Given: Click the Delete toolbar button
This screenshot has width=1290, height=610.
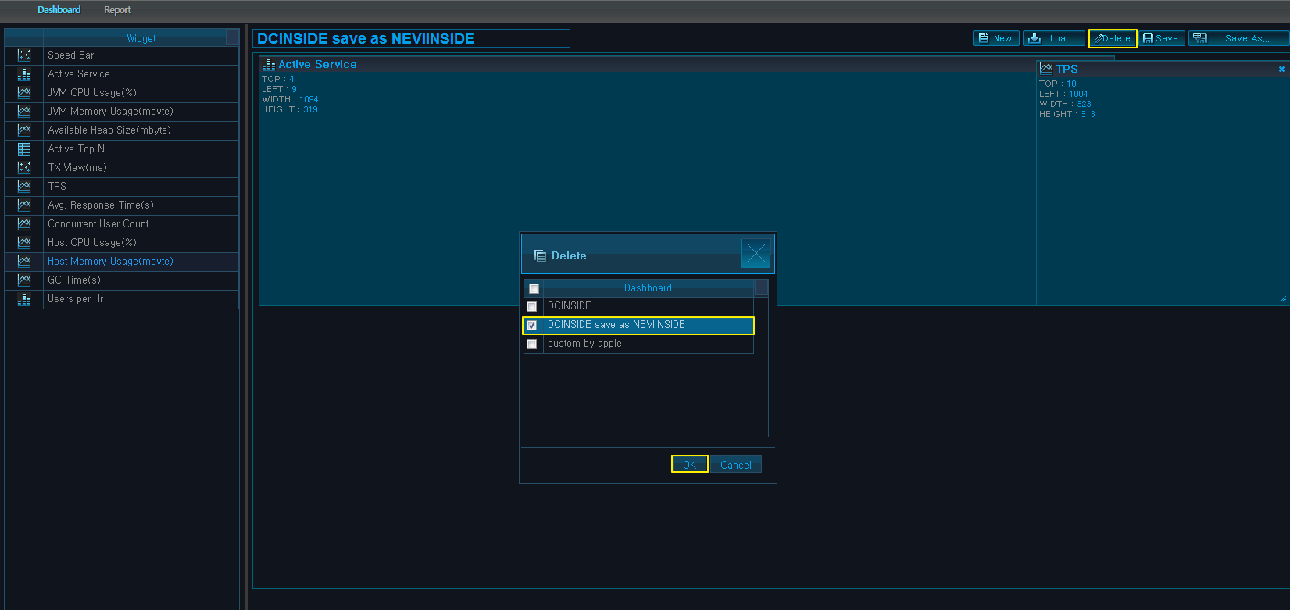Looking at the screenshot, I should [x=1113, y=38].
